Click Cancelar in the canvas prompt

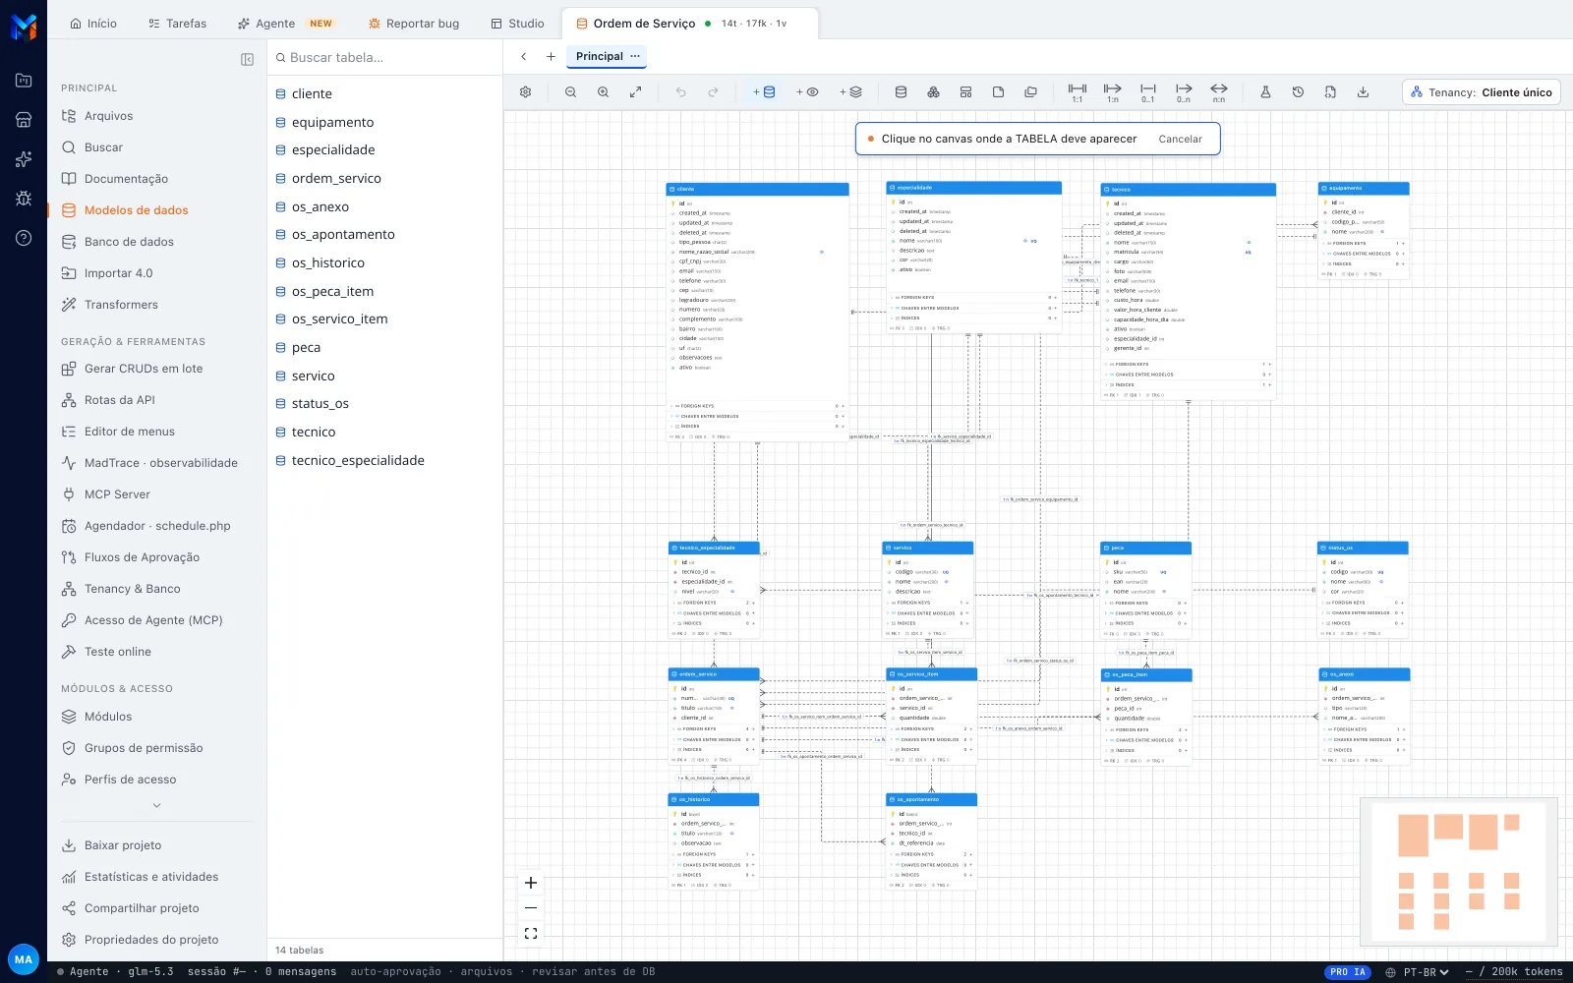pyautogui.click(x=1180, y=139)
